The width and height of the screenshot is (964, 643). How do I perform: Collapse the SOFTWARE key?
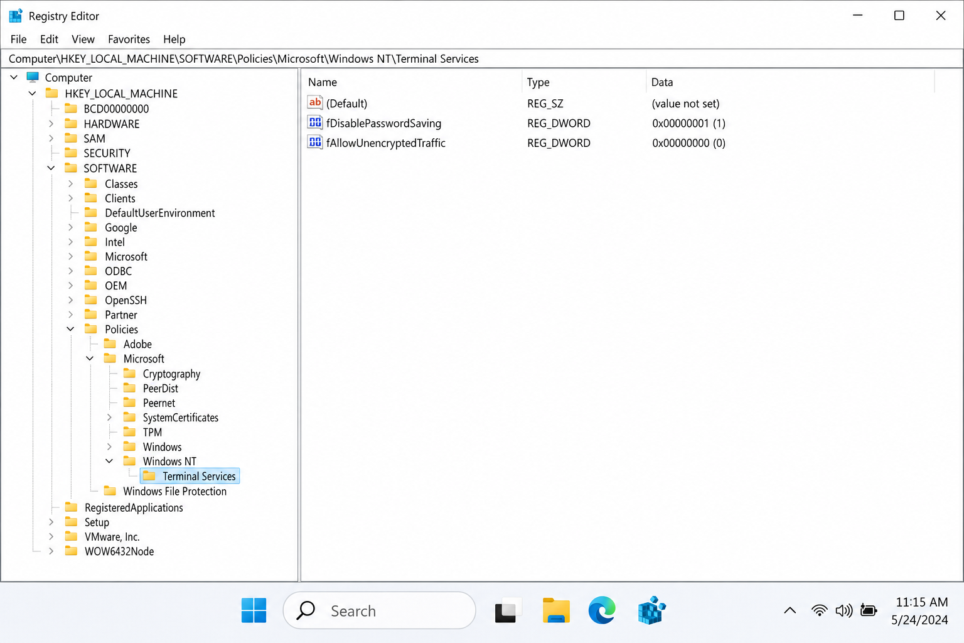click(51, 168)
